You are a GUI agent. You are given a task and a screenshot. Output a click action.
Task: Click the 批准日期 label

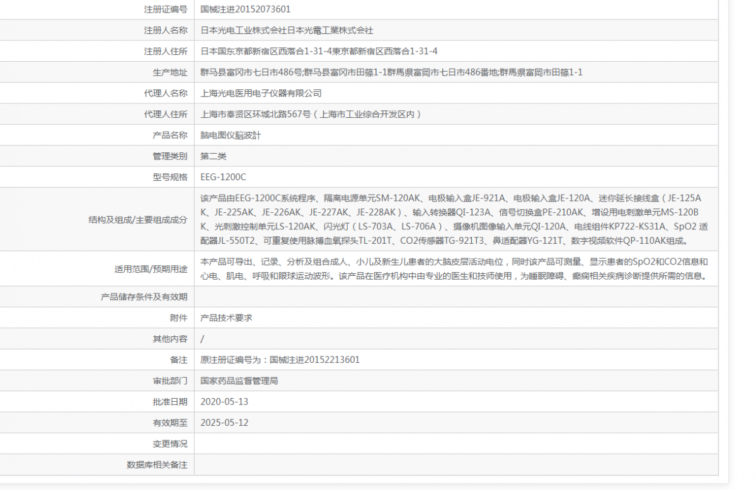[170, 401]
